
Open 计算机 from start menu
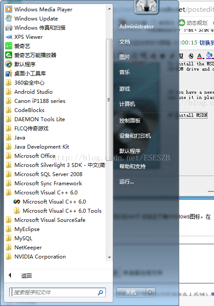click(127, 104)
